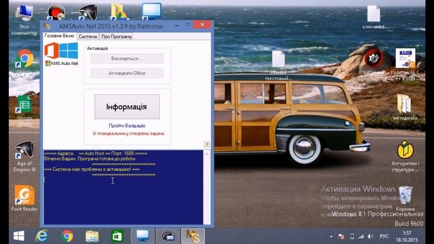Select the red record-ball desktop shortcut
This screenshot has width=434, height=244.
tap(56, 12)
